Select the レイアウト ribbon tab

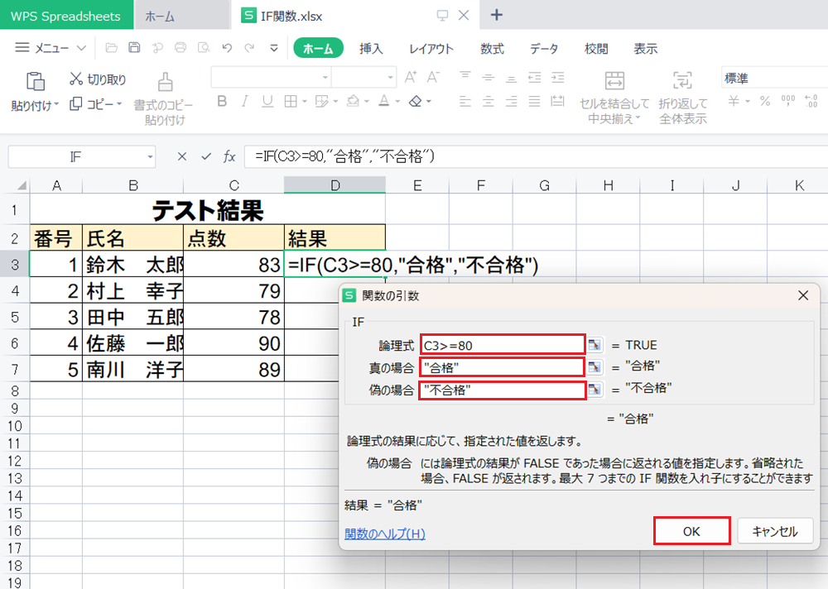pyautogui.click(x=431, y=49)
